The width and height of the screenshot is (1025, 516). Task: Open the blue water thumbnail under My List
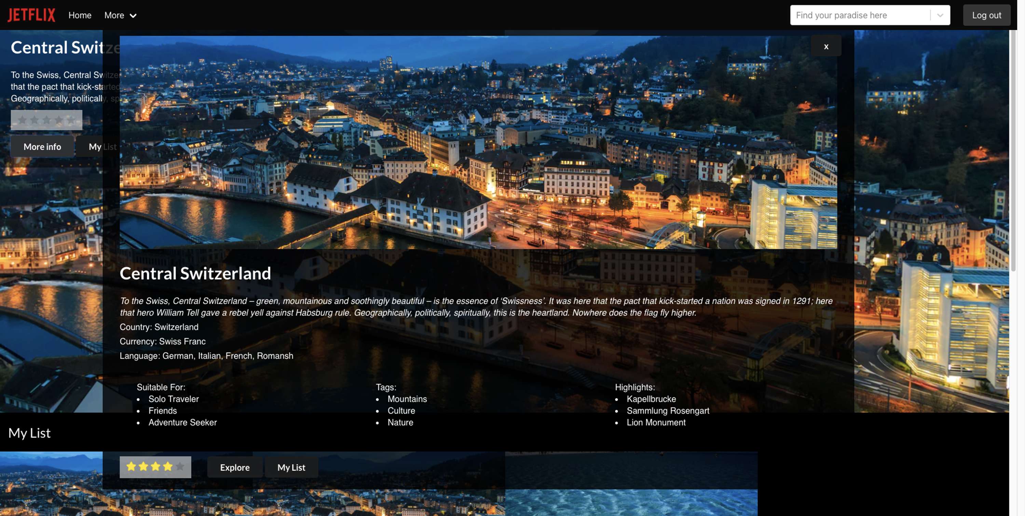[x=631, y=483]
